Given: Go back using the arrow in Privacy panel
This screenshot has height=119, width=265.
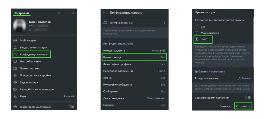Looking at the screenshot, I should pos(104,12).
